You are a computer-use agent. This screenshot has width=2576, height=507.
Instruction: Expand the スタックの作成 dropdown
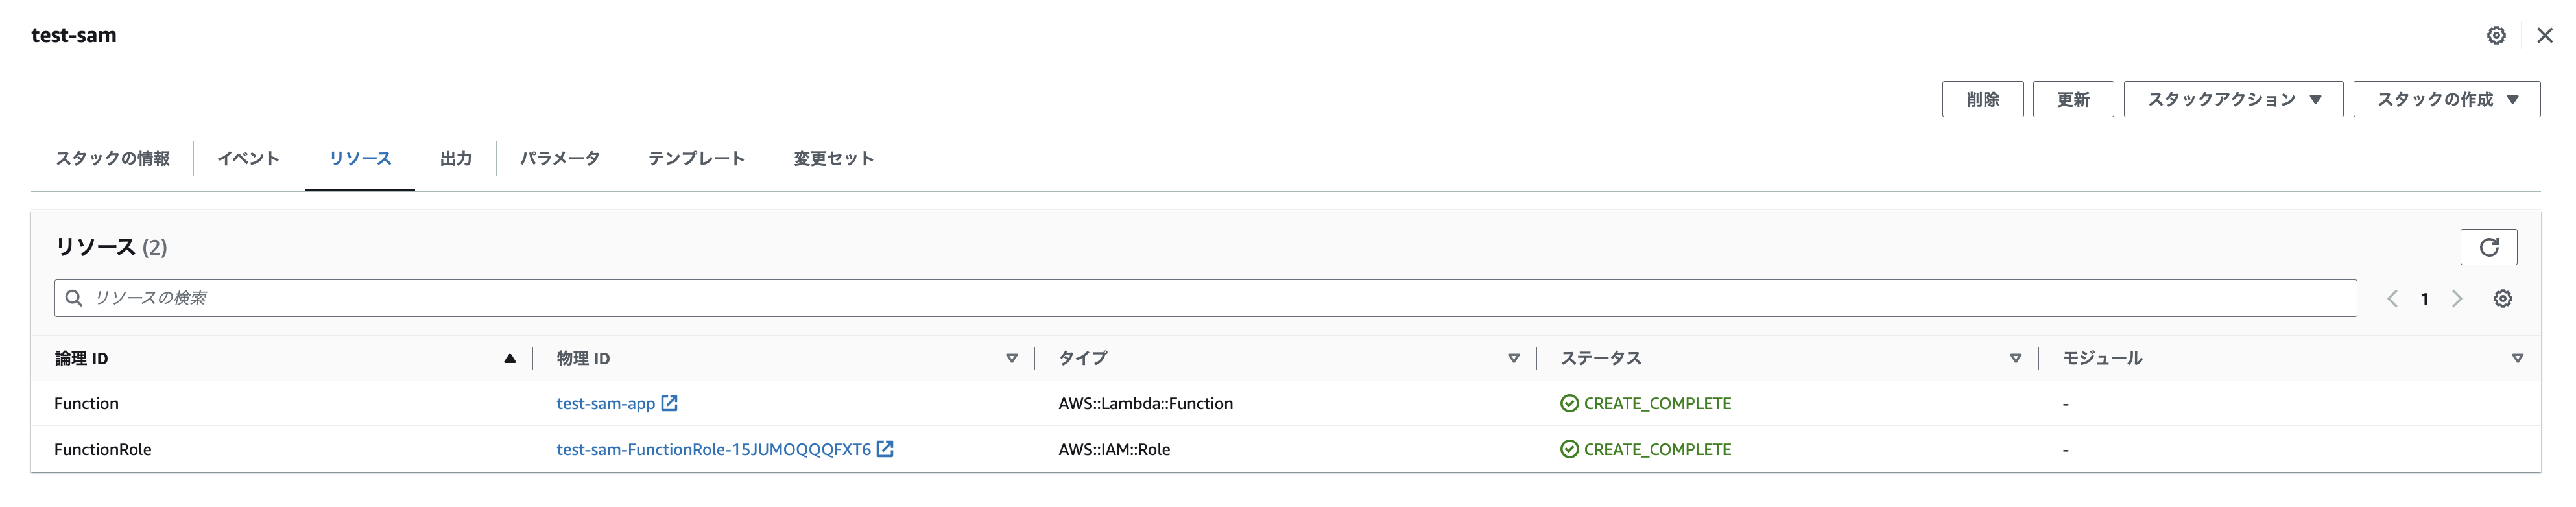(2446, 99)
